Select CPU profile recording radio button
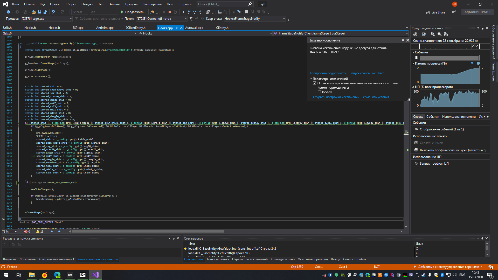498x280 pixels. [x=416, y=164]
